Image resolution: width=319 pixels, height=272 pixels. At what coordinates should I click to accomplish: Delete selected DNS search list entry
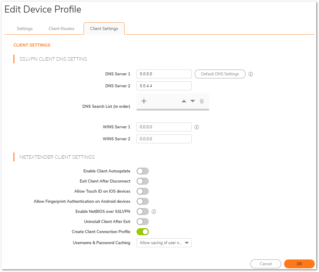pos(202,101)
